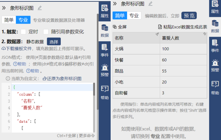
Task: Select value cell 60
Action: pyautogui.click(x=184, y=60)
